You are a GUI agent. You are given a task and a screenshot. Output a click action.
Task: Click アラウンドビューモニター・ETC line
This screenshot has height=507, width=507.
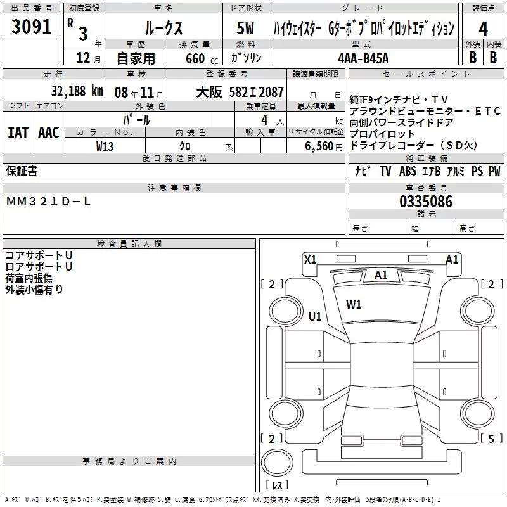pos(425,112)
